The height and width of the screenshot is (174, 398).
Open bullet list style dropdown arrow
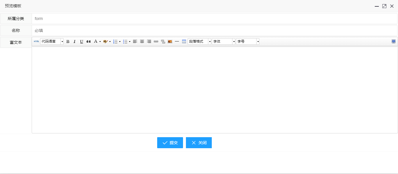tap(130, 41)
